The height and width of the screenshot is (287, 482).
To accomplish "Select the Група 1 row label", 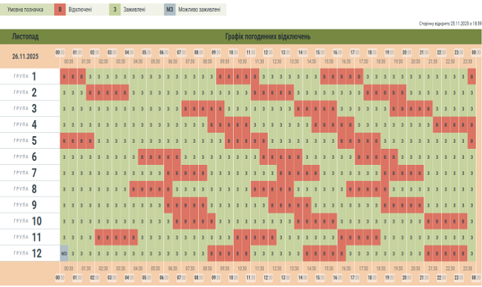I will pyautogui.click(x=27, y=76).
